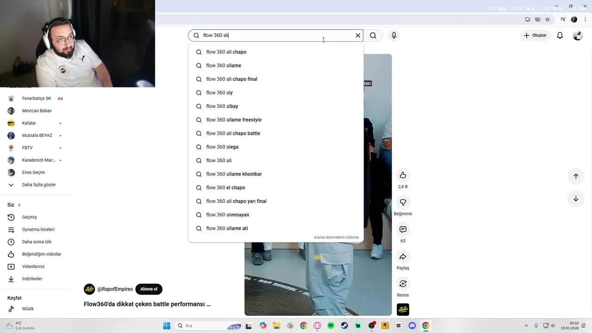
Task: Open @RapofEmpires channel link
Action: coord(115,289)
